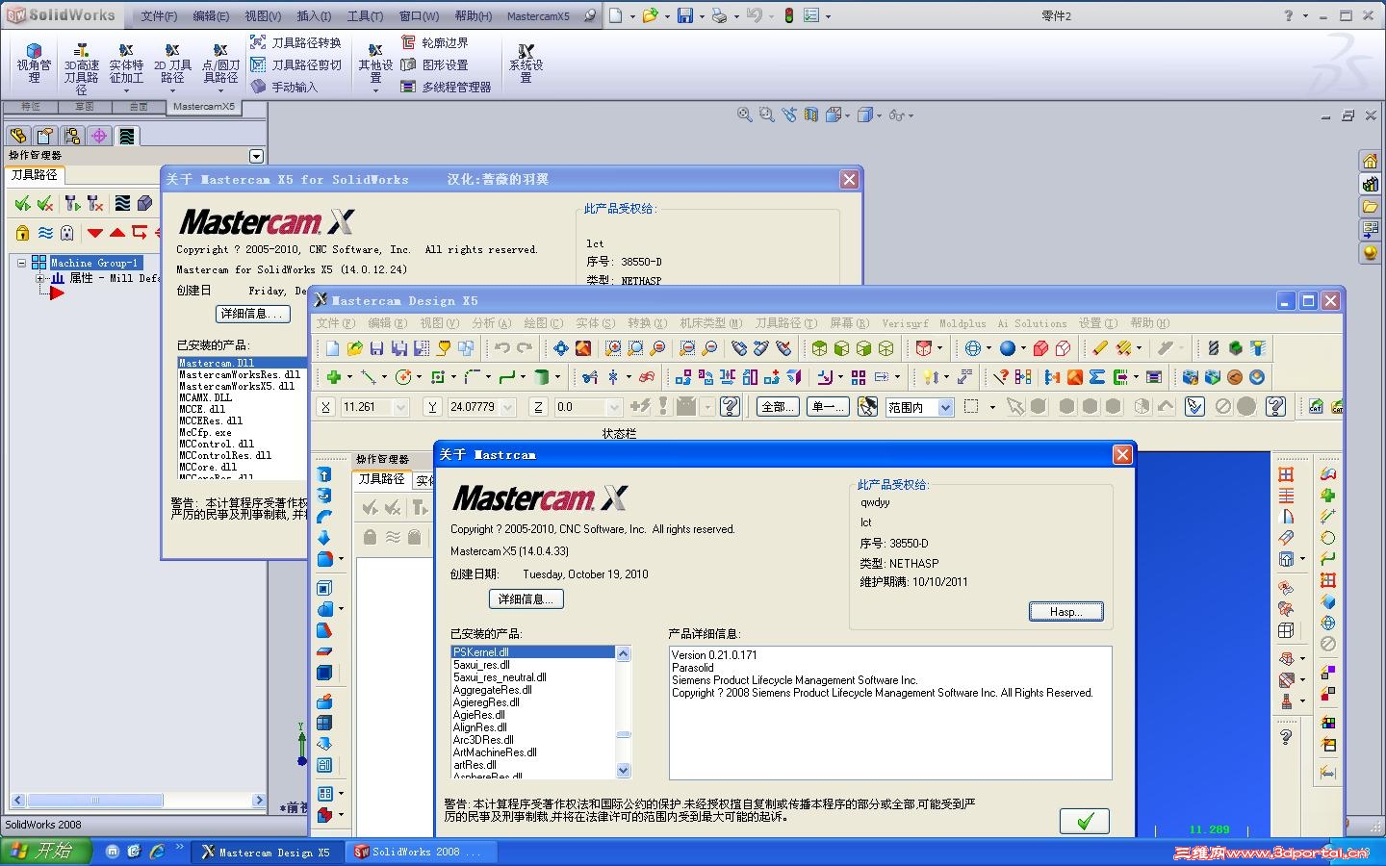Image resolution: width=1386 pixels, height=866 pixels.
Task: Click the 全部... select-all button
Action: click(x=779, y=407)
